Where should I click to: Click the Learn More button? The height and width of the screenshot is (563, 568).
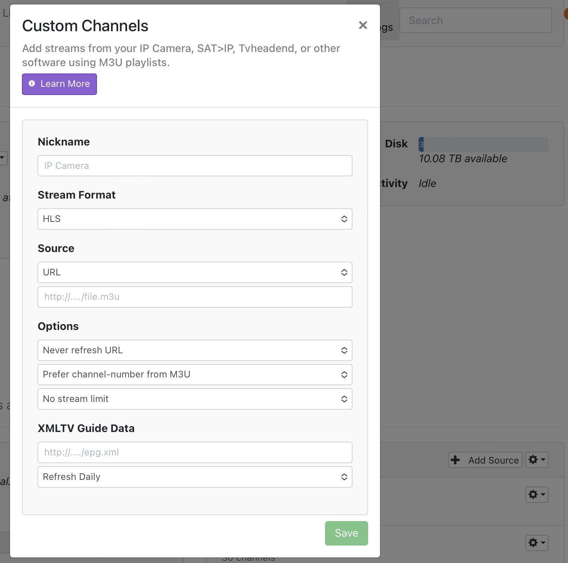coord(59,84)
